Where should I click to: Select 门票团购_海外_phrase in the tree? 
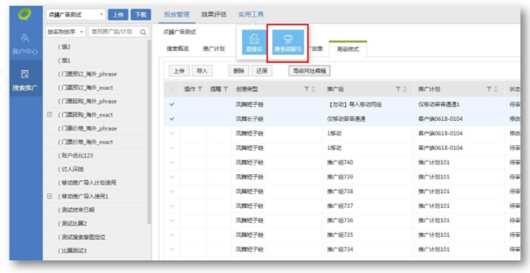[88, 101]
